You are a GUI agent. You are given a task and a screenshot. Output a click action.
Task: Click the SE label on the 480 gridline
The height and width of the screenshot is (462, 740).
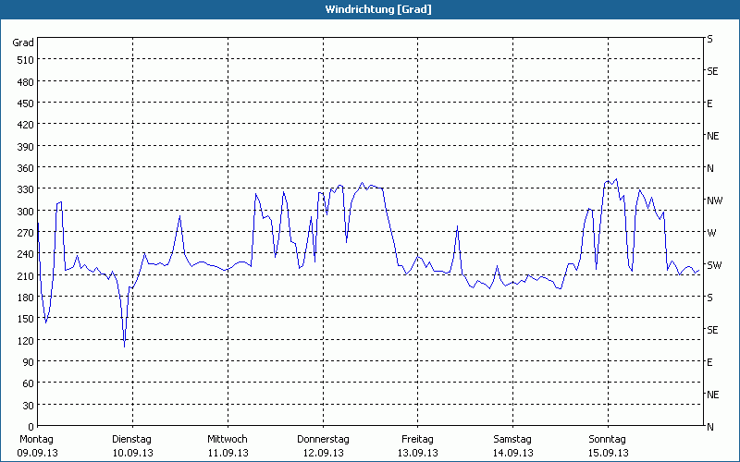[x=712, y=71]
